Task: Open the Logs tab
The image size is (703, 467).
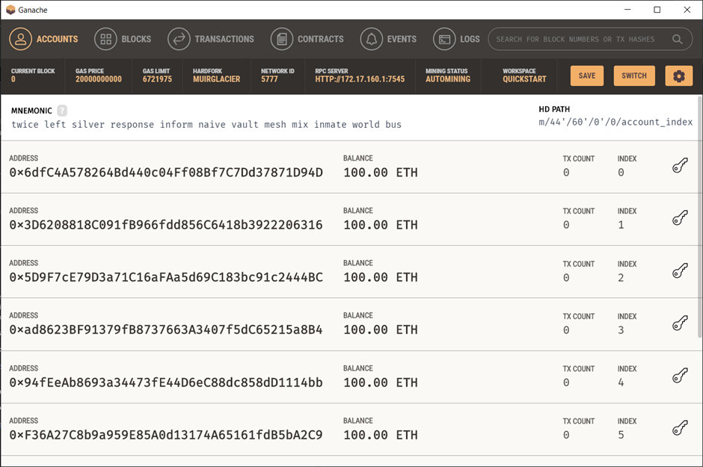Action: (x=456, y=39)
